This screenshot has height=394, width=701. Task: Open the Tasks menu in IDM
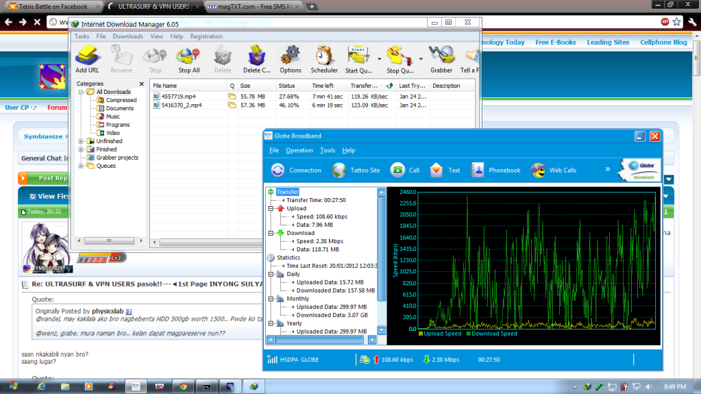point(82,36)
